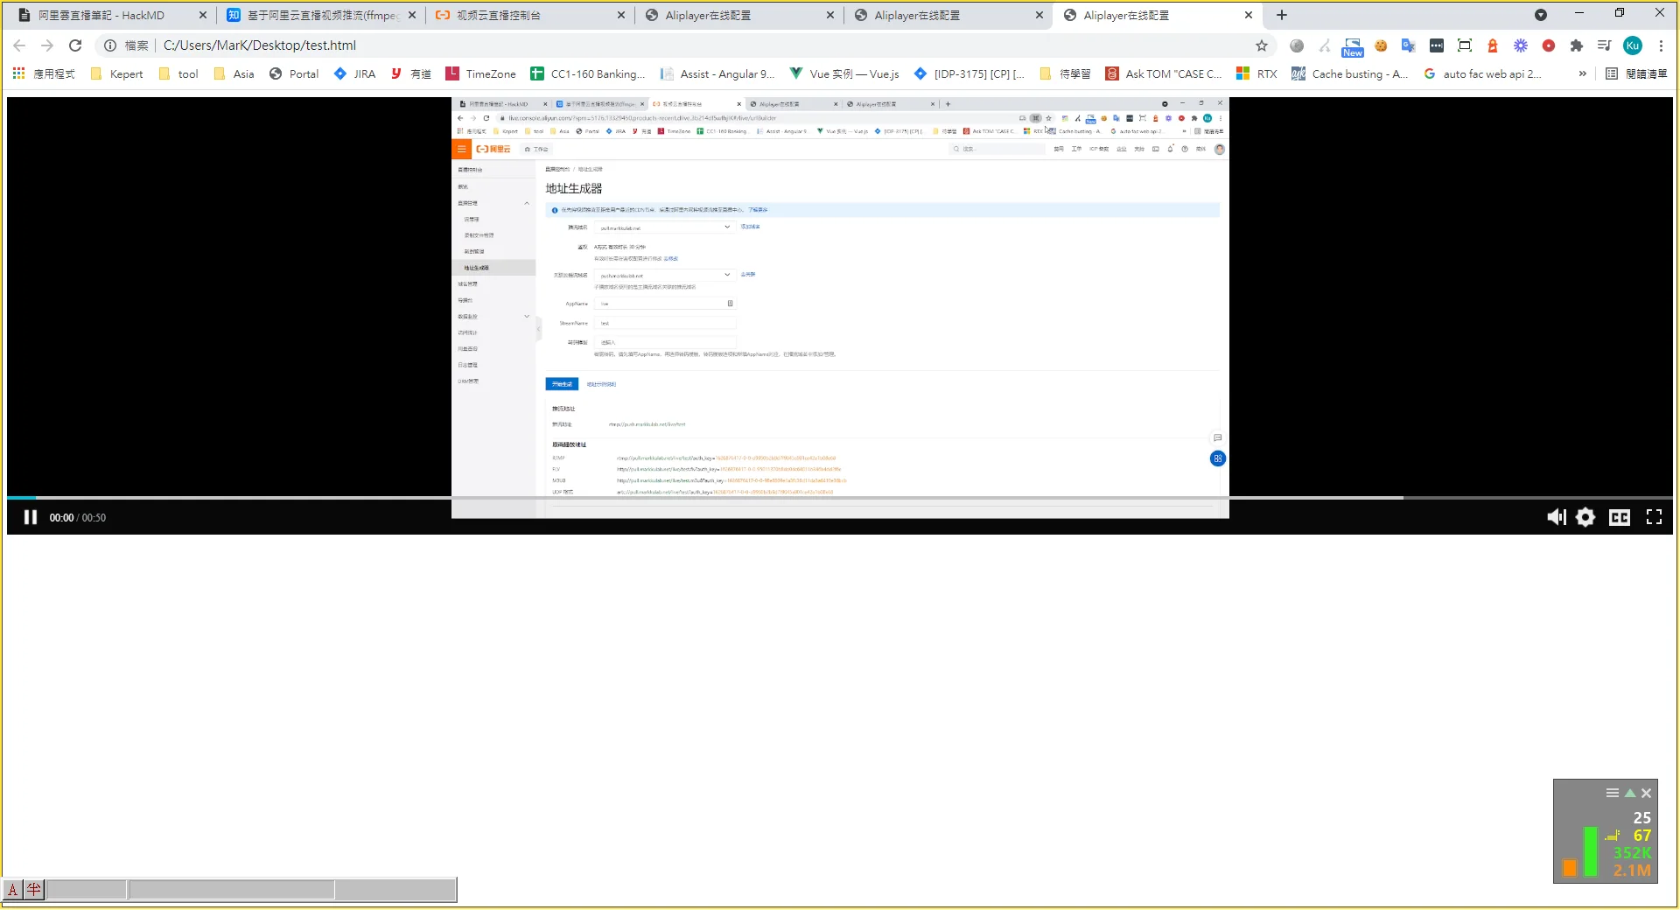Open the TimeZone bookmark

coord(480,74)
